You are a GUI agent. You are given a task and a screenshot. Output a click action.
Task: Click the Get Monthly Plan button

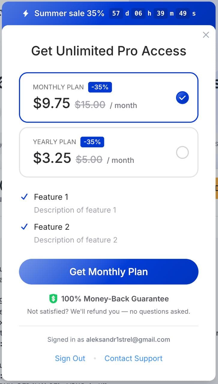coord(109,271)
